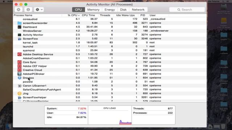Switch to the Energy tab
This screenshot has width=232, height=130.
(x=109, y=10)
